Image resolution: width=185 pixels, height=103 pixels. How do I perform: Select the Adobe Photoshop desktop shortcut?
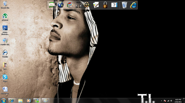click(5, 30)
